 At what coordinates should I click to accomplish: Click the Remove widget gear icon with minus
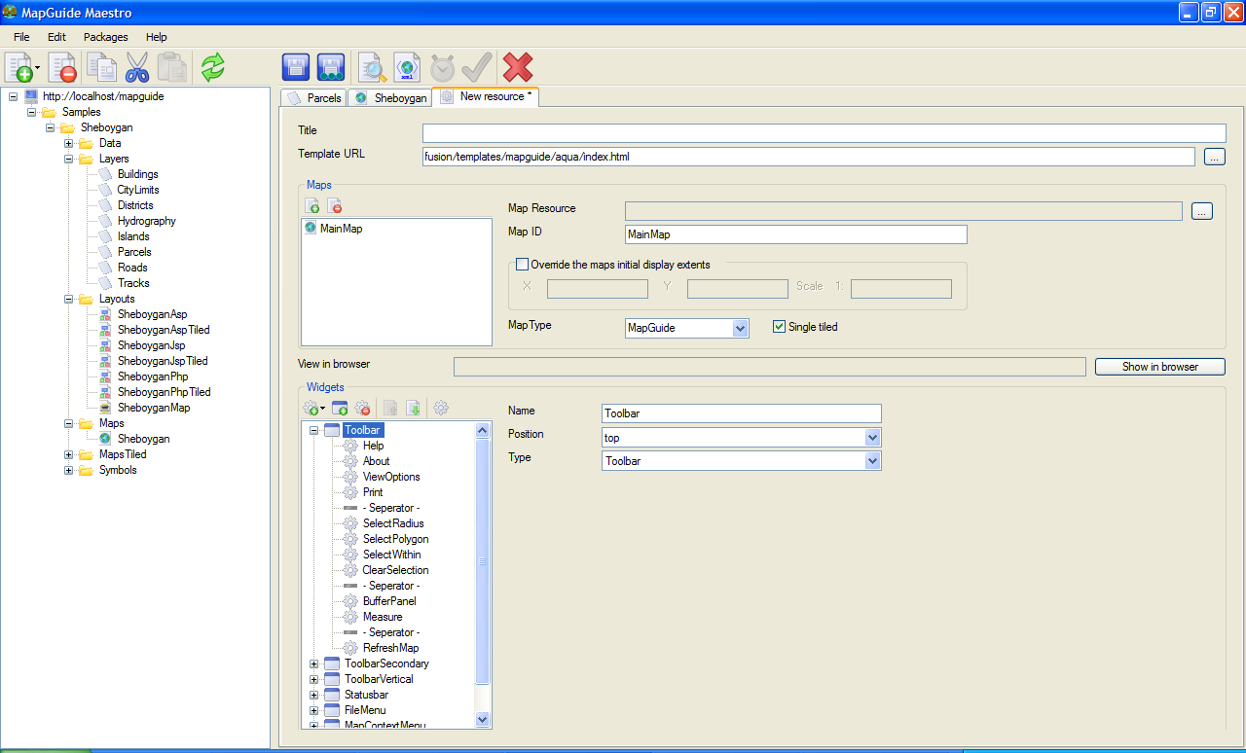[362, 408]
